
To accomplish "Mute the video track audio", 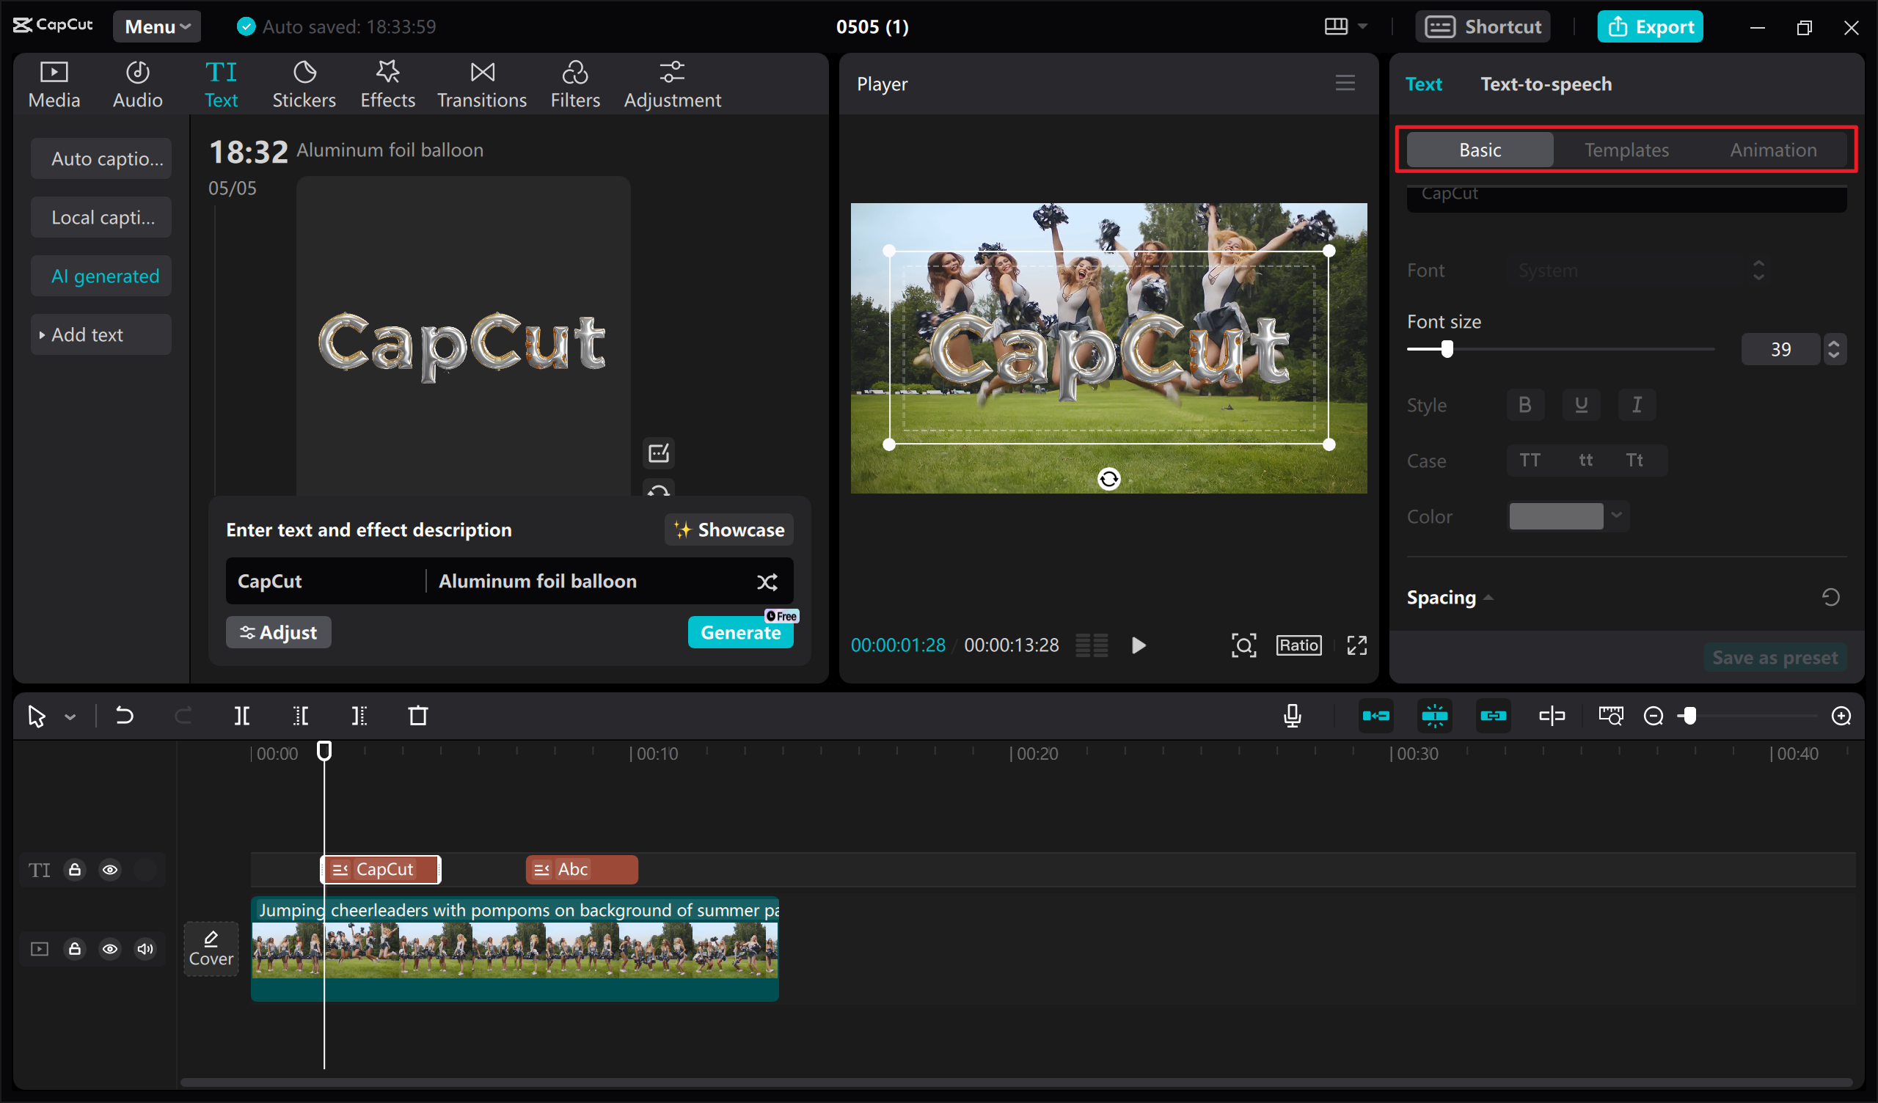I will (x=145, y=949).
